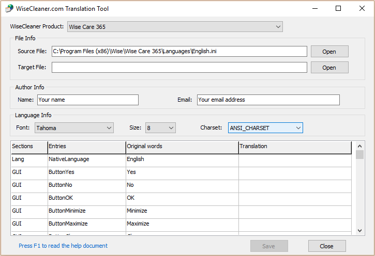
Task: Open a source file with the Open button
Action: coord(329,52)
